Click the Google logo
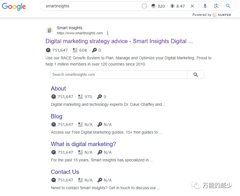The width and height of the screenshot is (240, 196). click(14, 7)
